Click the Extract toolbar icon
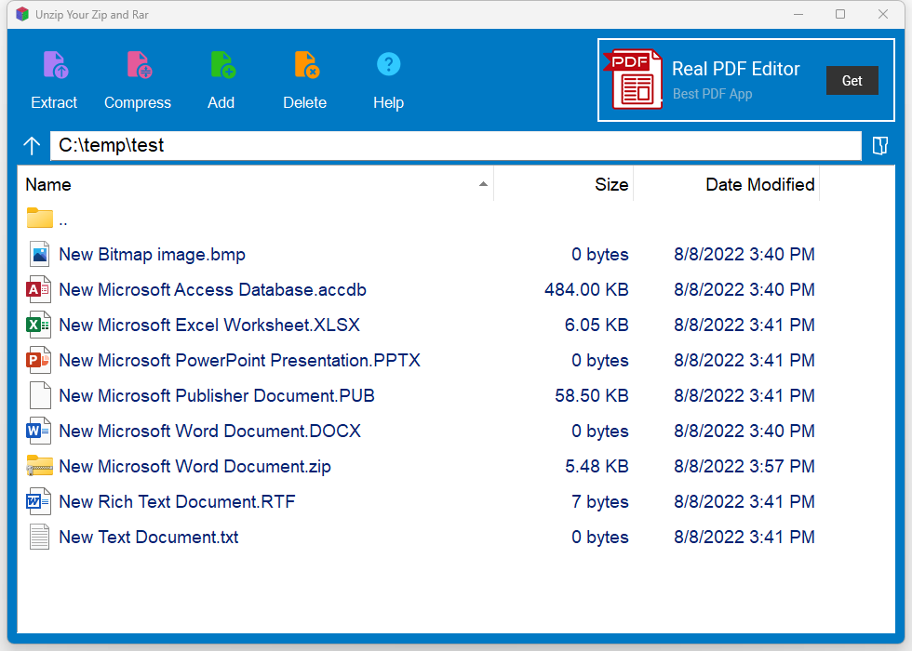This screenshot has width=912, height=651. point(55,65)
